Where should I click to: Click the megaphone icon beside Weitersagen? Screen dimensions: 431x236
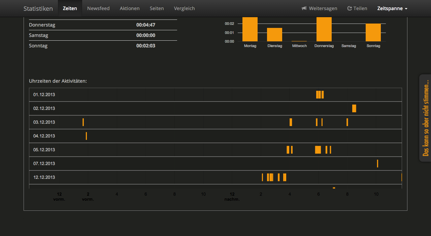[x=304, y=8]
